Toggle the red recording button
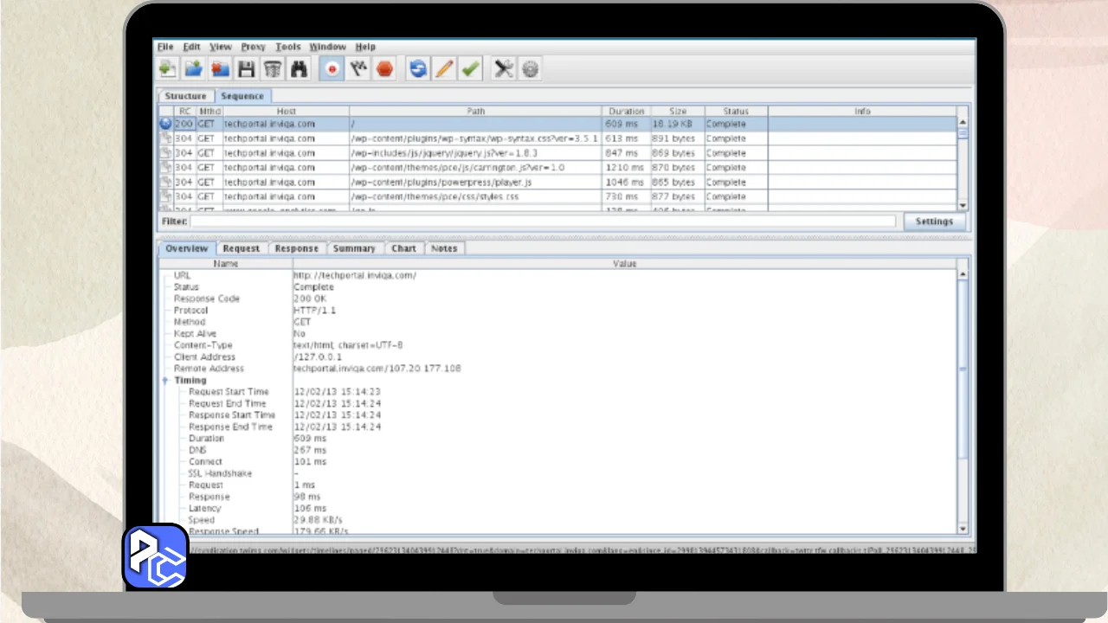This screenshot has height=623, width=1108. click(x=332, y=69)
